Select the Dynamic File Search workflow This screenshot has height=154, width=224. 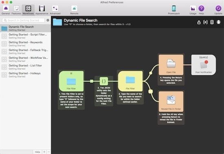[x=25, y=28]
